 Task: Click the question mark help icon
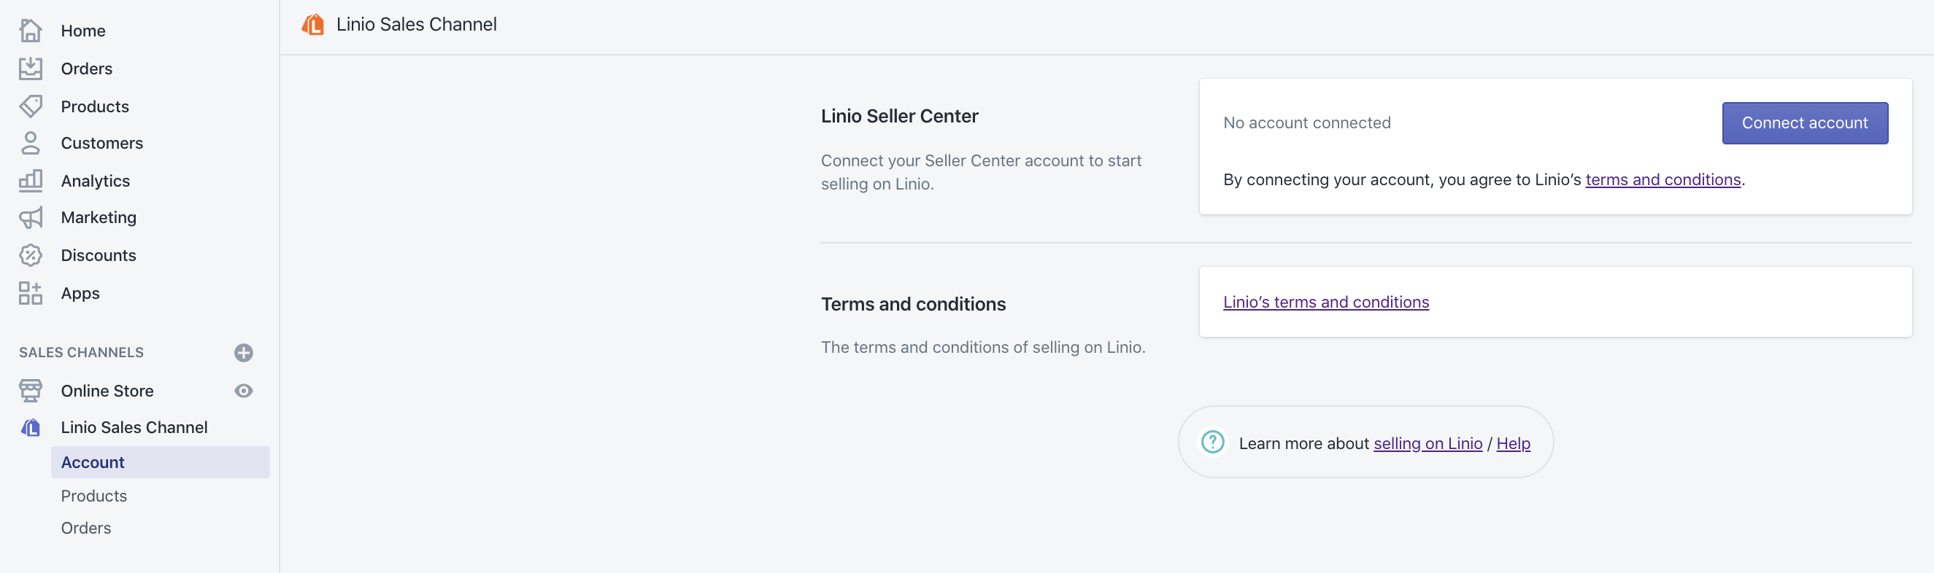coord(1212,443)
